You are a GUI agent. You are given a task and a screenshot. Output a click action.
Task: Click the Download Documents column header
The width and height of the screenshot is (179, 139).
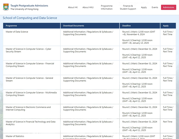tap(90, 26)
